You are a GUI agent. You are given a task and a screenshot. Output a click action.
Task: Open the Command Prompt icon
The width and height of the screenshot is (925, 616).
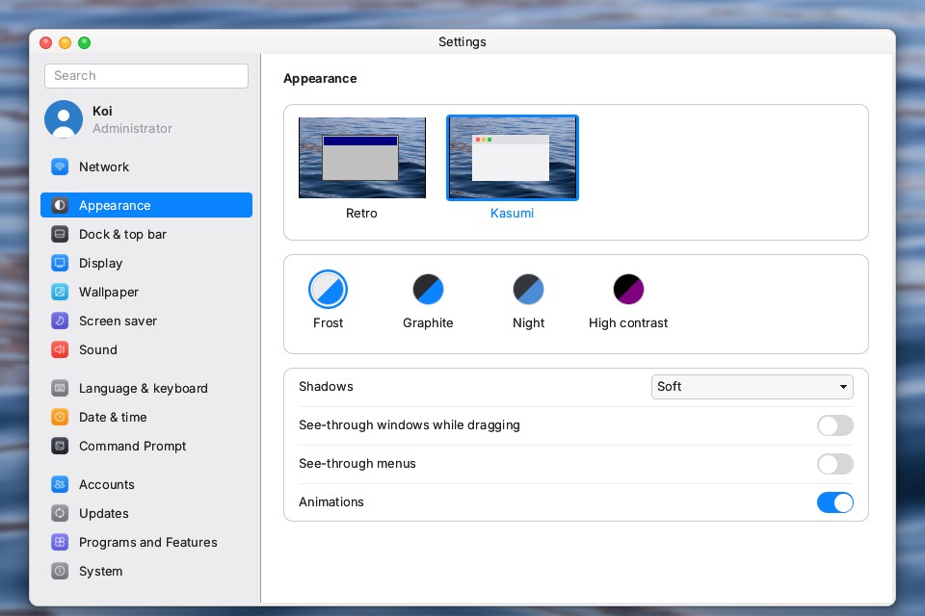click(60, 446)
